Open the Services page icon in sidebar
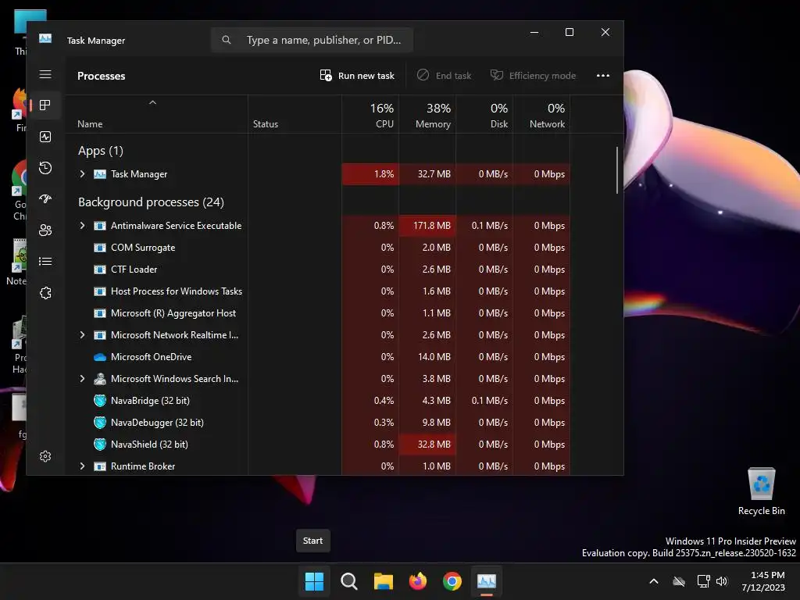Viewport: 800px width, 600px height. click(x=45, y=293)
